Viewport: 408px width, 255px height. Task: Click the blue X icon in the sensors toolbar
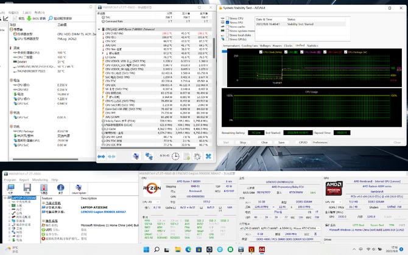click(208, 156)
